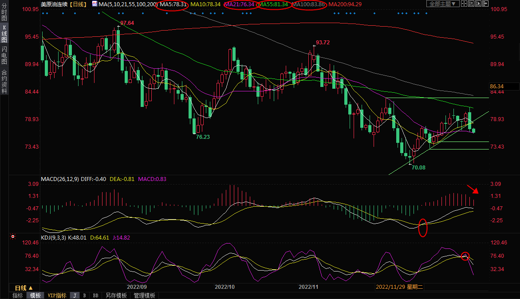Toggle the B template button
Screen dimensions: 520x299
coord(85,295)
